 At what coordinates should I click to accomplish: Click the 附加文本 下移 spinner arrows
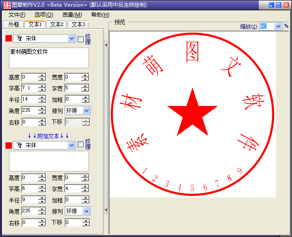(86, 223)
